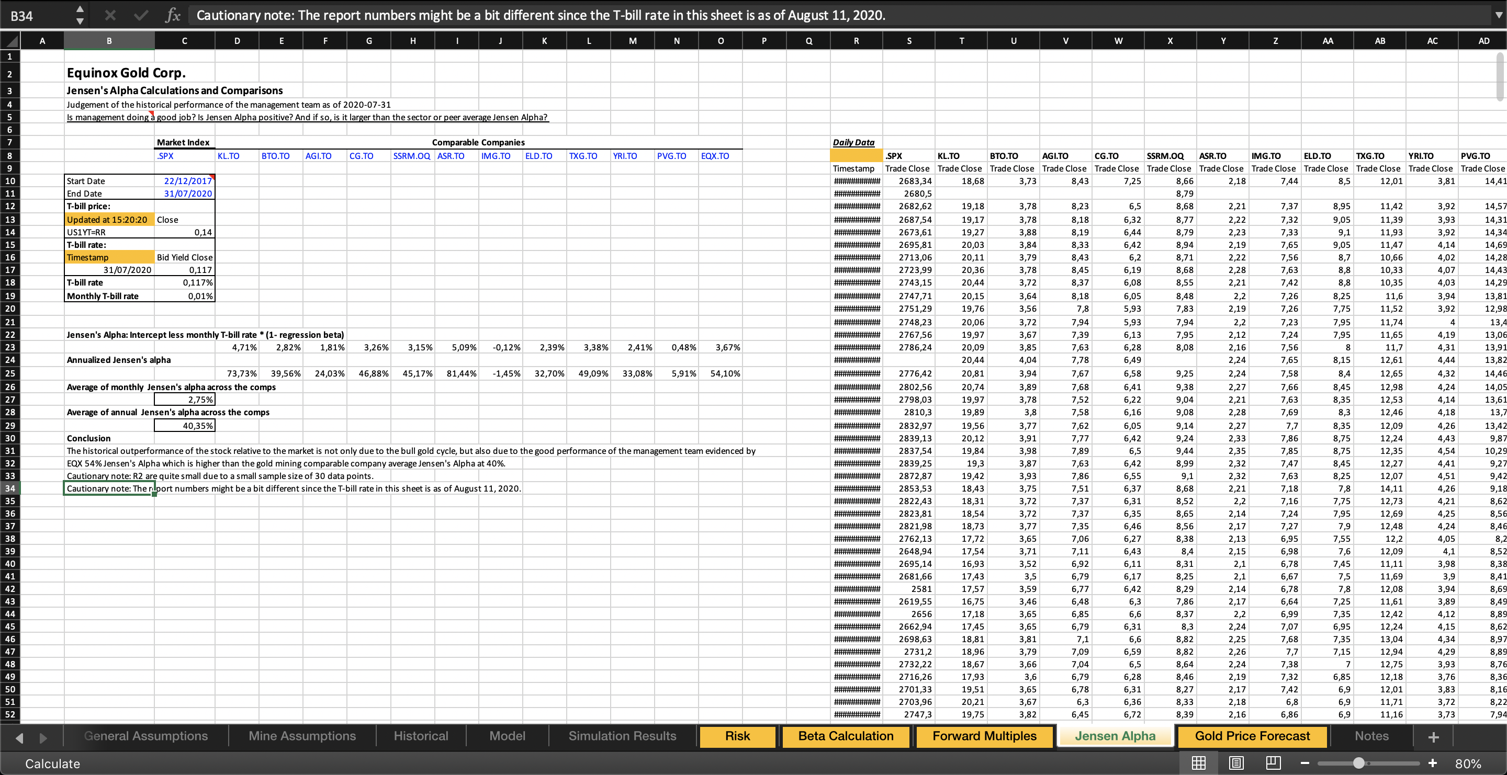Select column R header

pos(856,41)
